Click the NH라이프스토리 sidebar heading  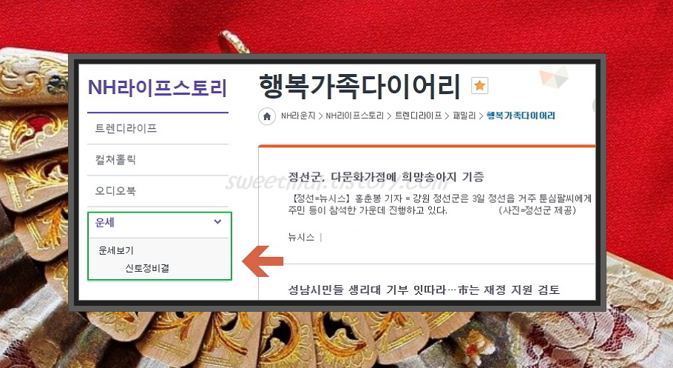(157, 87)
